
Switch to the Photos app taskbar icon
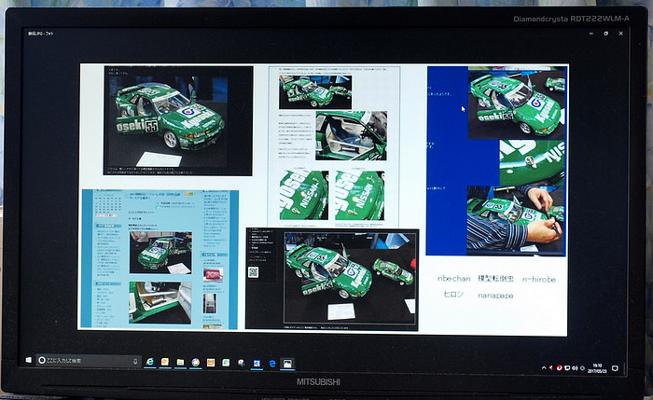[287, 364]
